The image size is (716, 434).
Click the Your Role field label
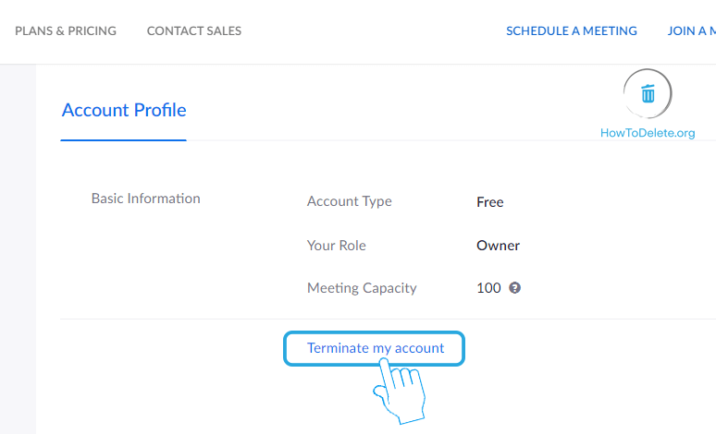coord(336,246)
